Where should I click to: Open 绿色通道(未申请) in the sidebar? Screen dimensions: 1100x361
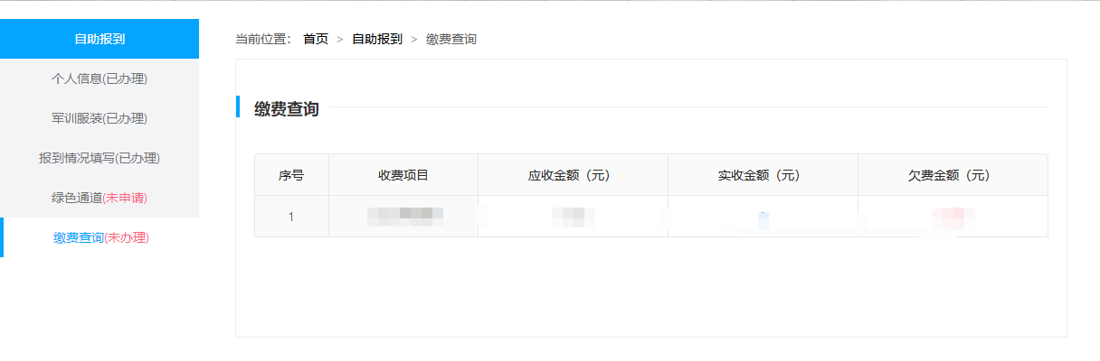click(100, 198)
